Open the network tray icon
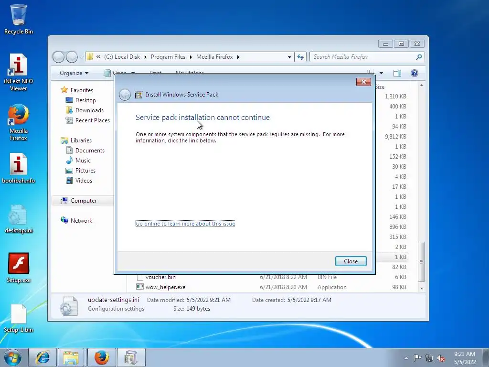 429,358
